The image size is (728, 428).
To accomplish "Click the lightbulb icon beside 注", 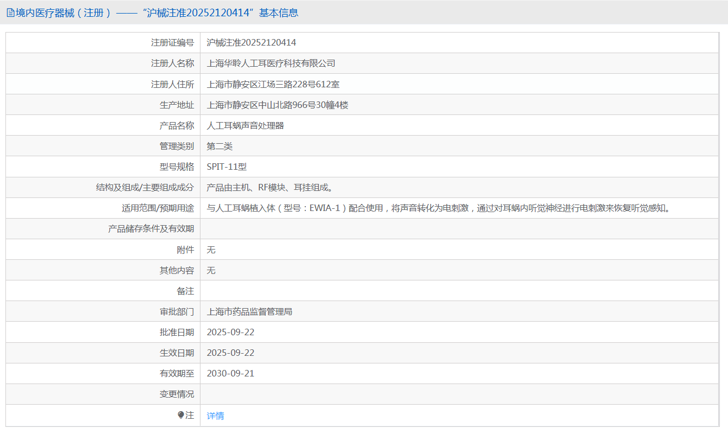I will [x=181, y=415].
